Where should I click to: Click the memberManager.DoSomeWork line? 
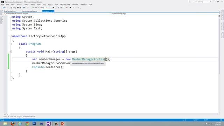51,63
